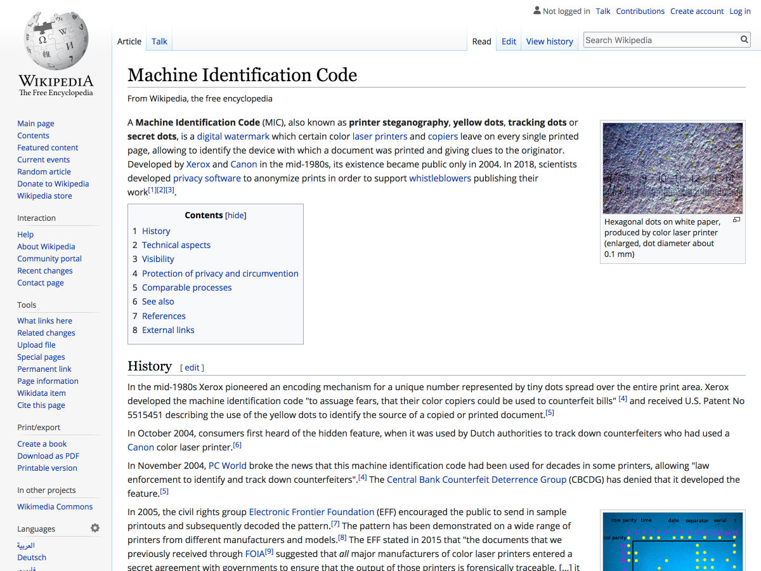Screen dimensions: 761x571
Task: Open the Random article sidebar link
Action: (44, 171)
